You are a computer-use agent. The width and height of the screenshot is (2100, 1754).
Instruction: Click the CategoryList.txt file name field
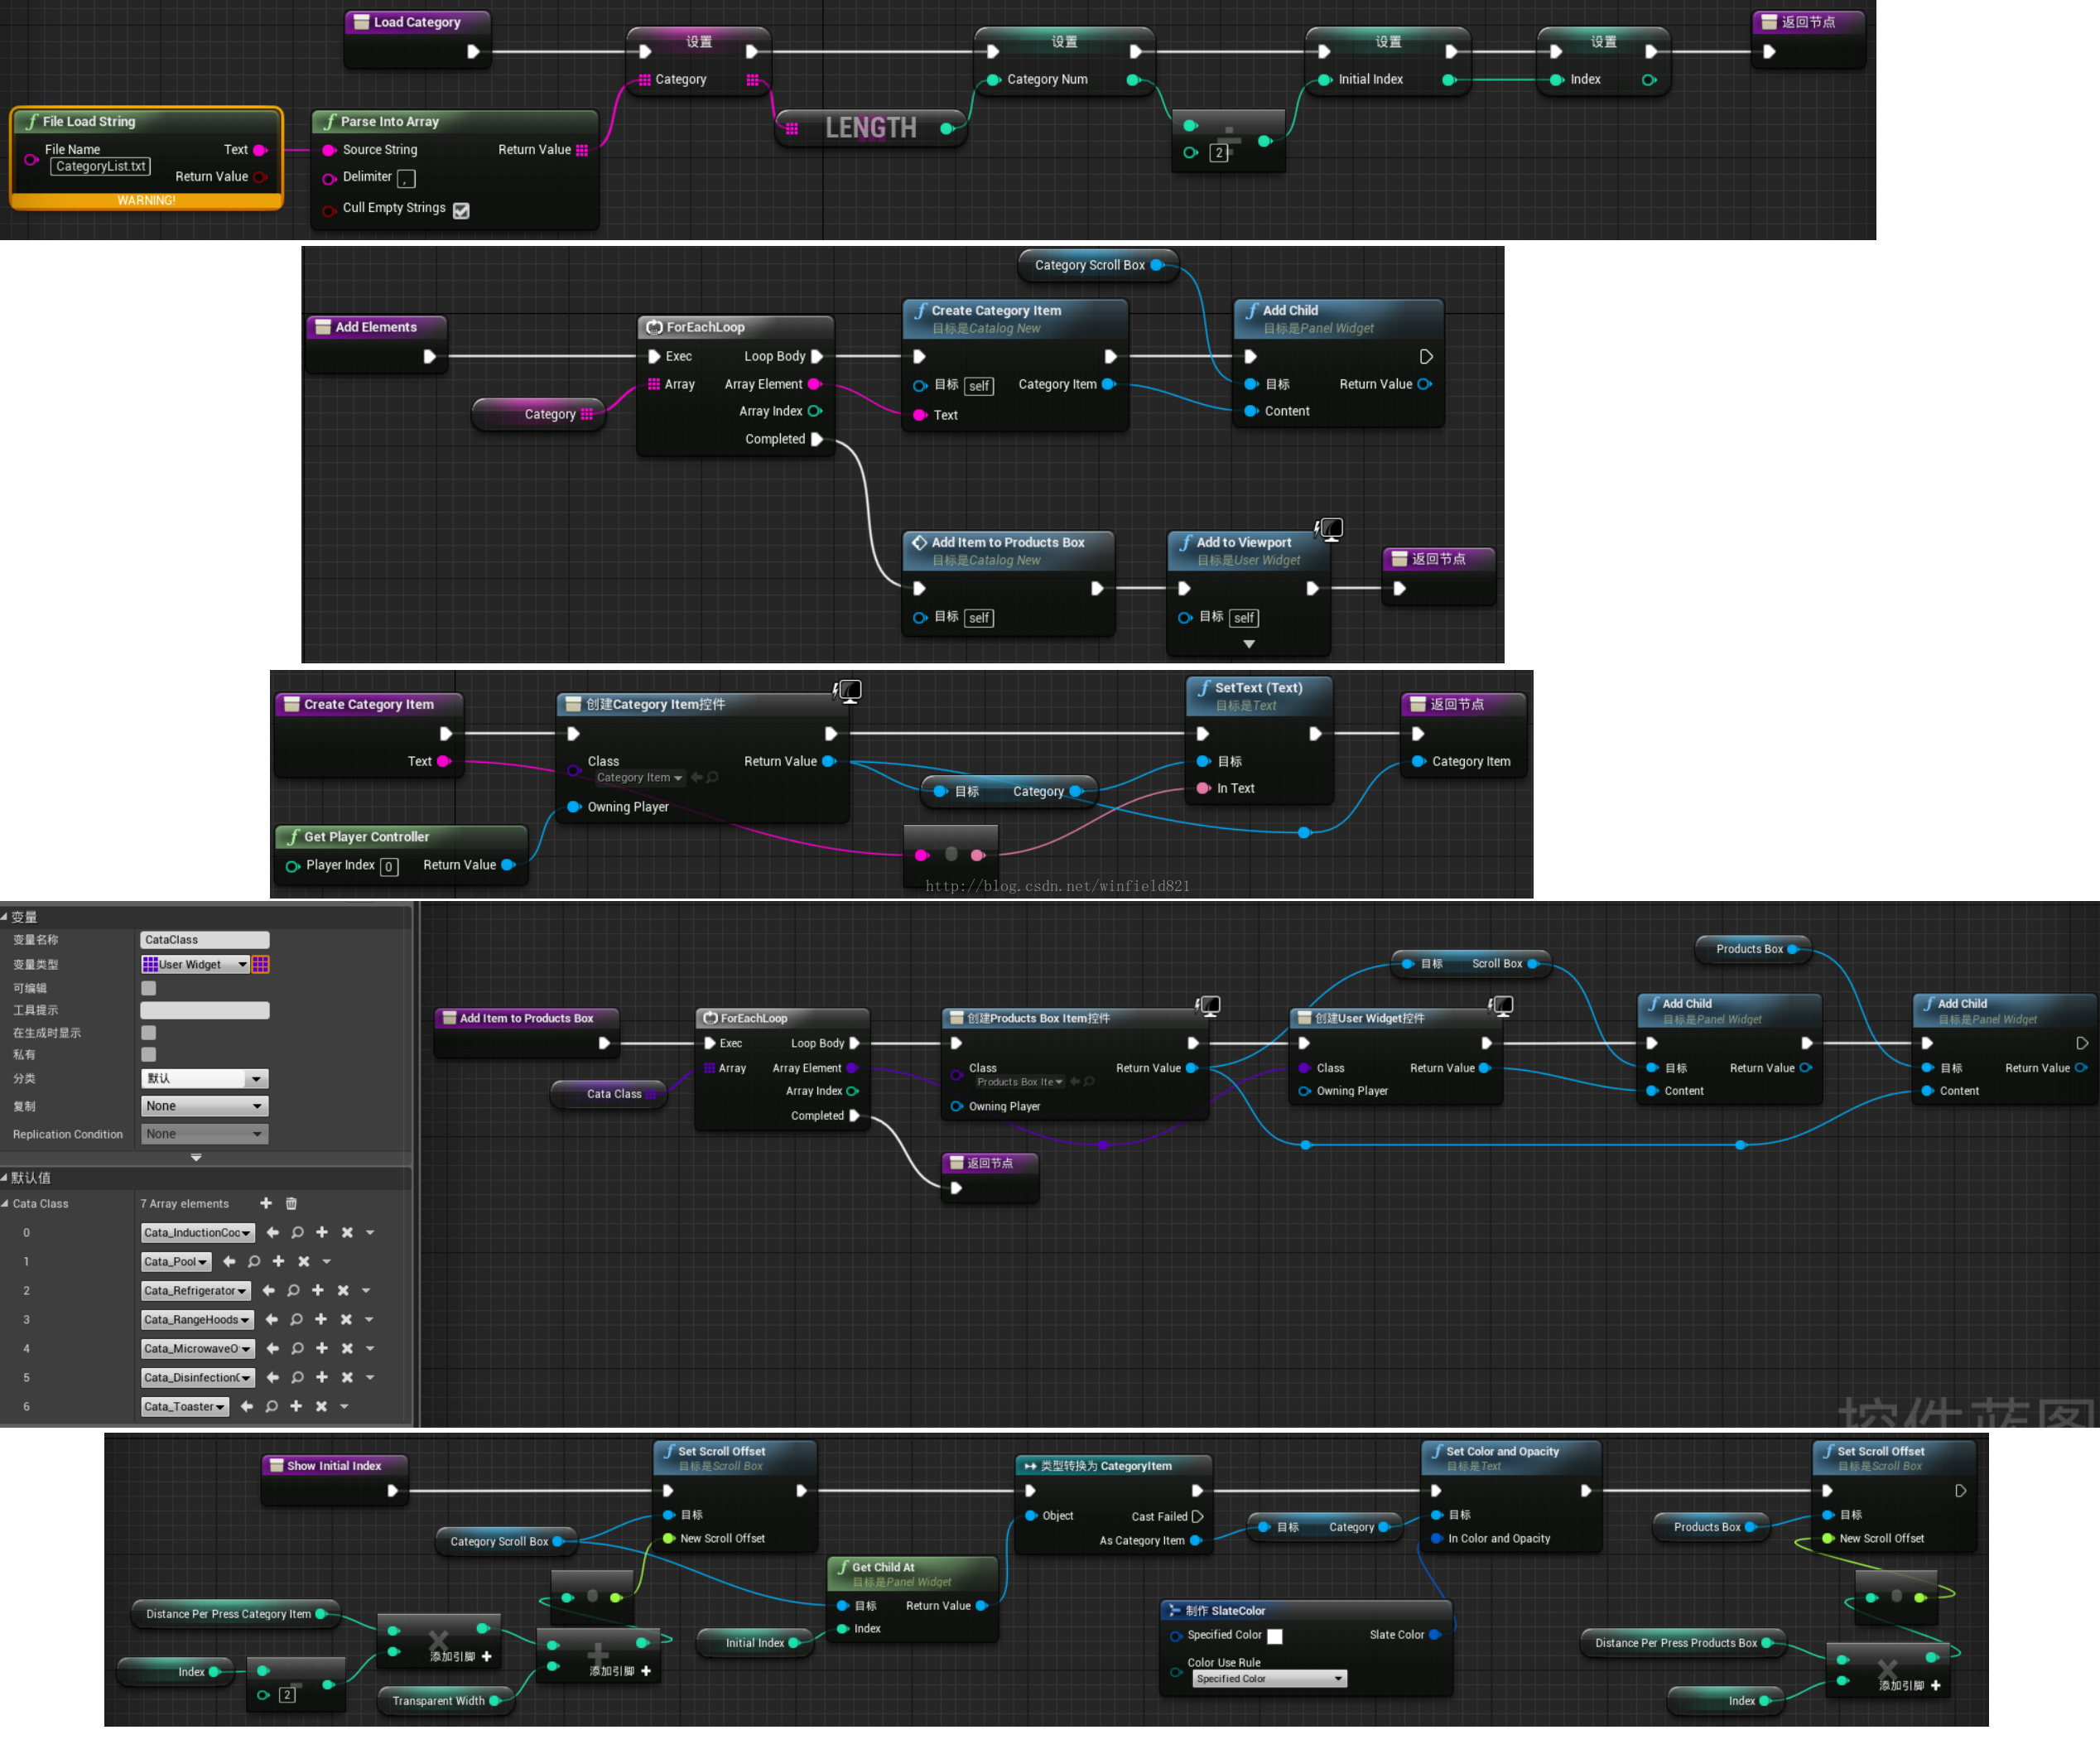[100, 166]
